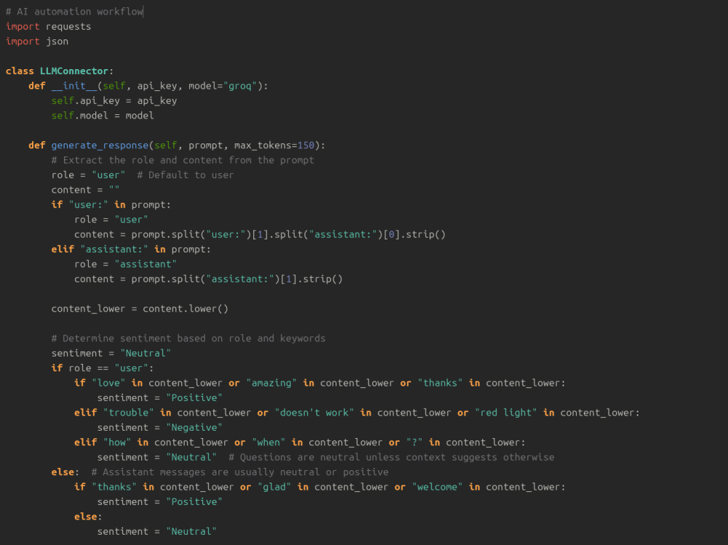Click the line 'elif "assistant:" in prompt:'
The height and width of the screenshot is (545, 728).
point(131,250)
